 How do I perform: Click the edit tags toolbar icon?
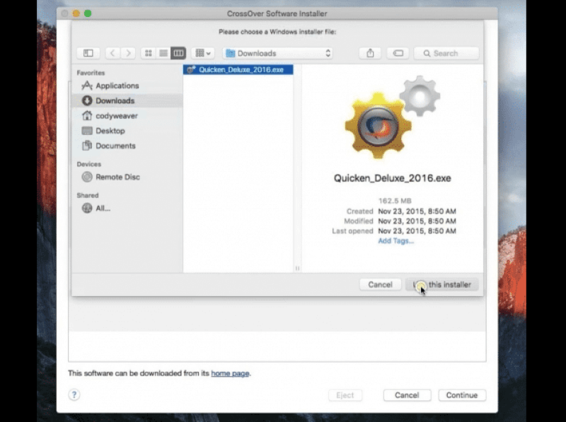[x=398, y=53]
